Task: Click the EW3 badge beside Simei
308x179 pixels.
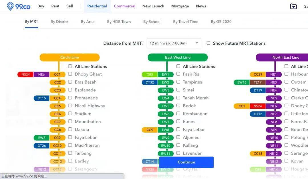Action: [x=166, y=90]
